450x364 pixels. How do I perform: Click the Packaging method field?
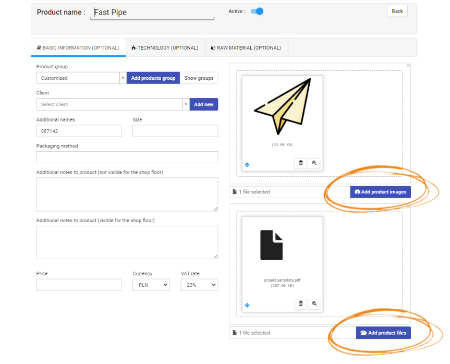[x=127, y=157]
